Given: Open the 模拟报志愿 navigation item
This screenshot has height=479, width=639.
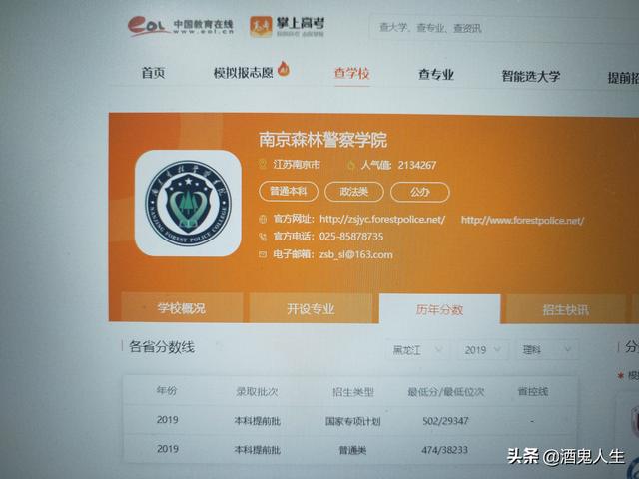Looking at the screenshot, I should [x=244, y=73].
